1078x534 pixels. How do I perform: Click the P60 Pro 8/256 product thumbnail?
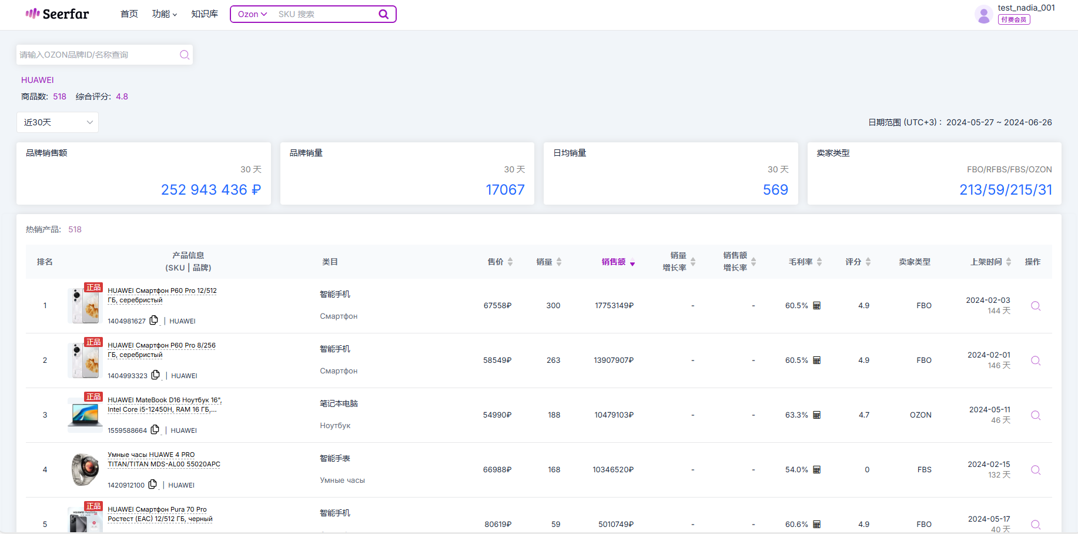[x=85, y=360]
